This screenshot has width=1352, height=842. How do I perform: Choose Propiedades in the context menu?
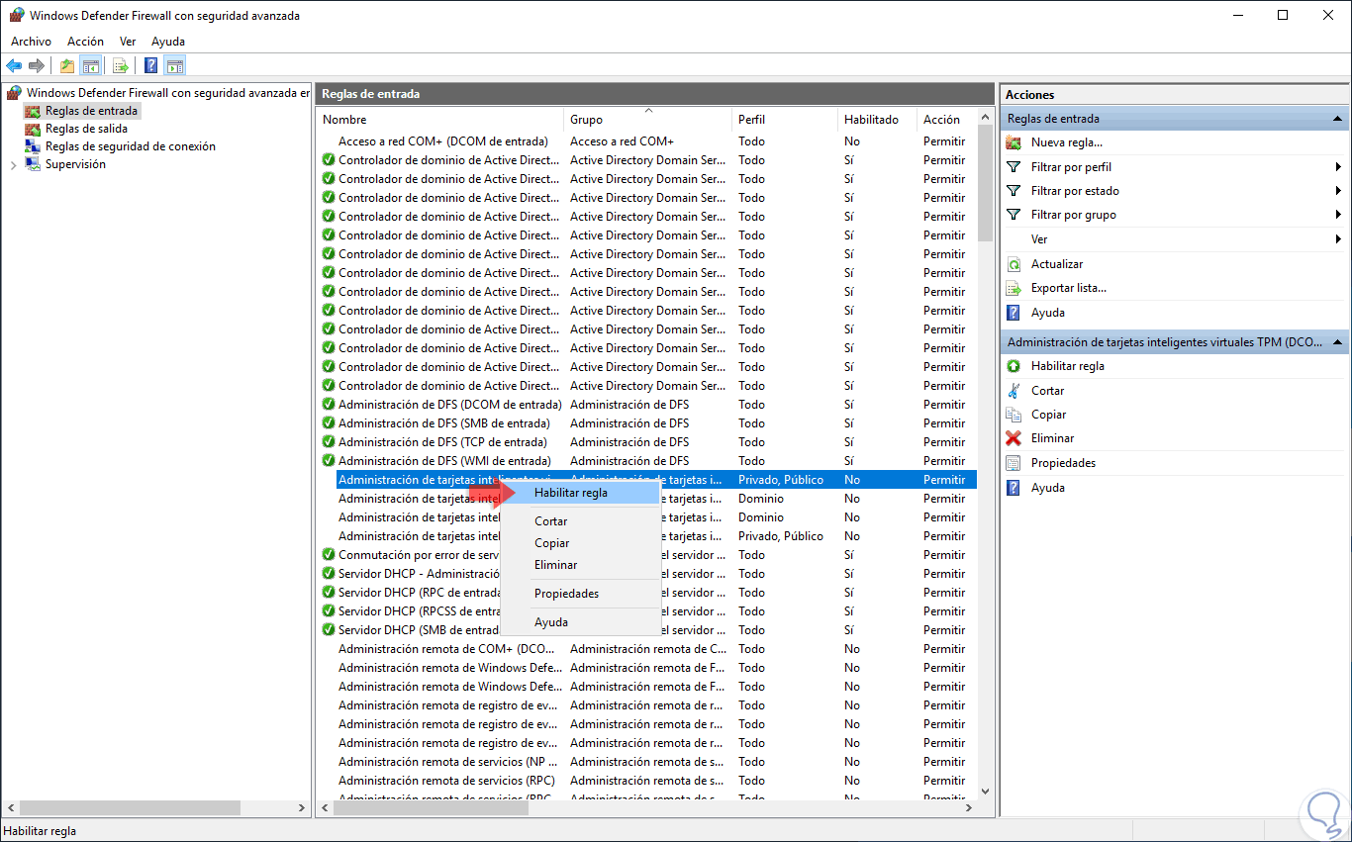[580, 594]
